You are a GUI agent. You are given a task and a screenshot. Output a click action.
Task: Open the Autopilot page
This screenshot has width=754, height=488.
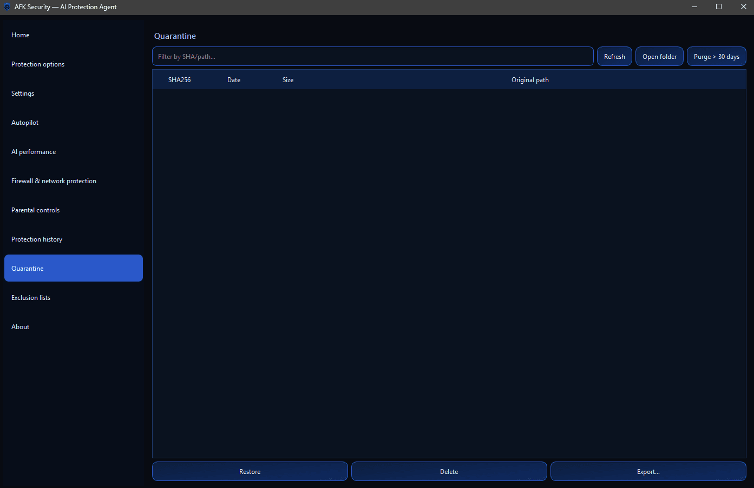coord(24,122)
